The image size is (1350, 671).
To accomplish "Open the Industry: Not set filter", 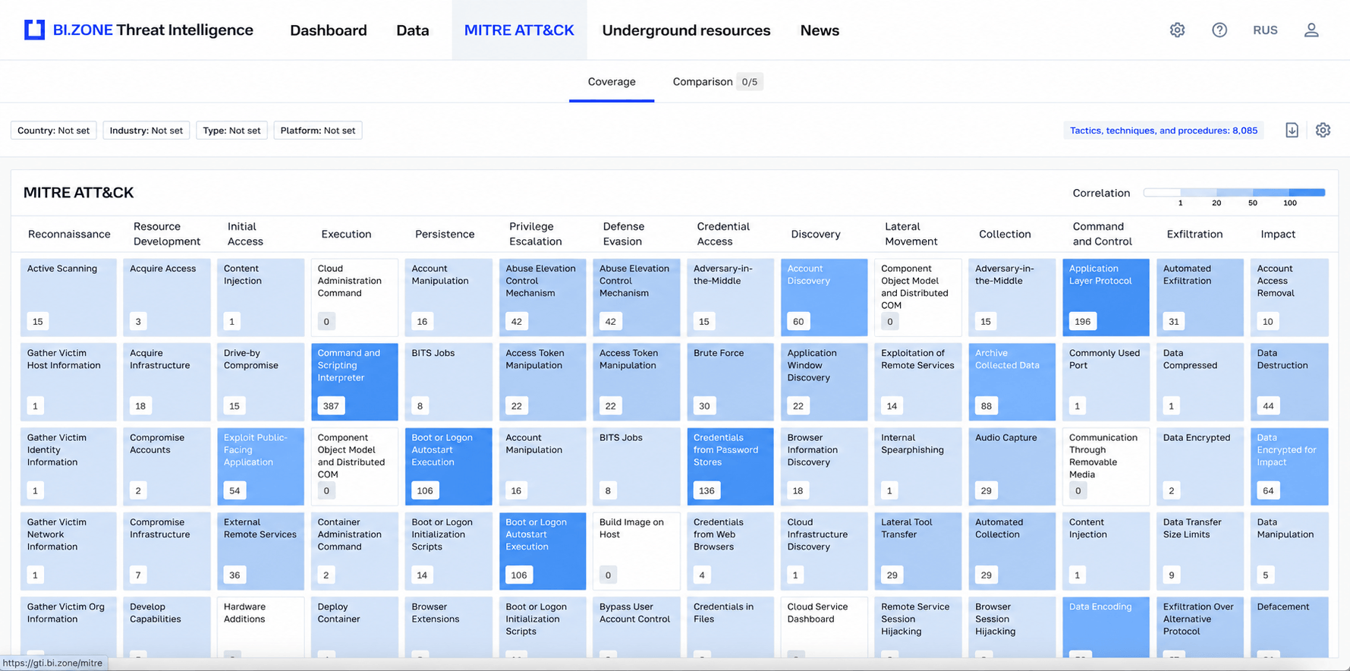I will 146,131.
